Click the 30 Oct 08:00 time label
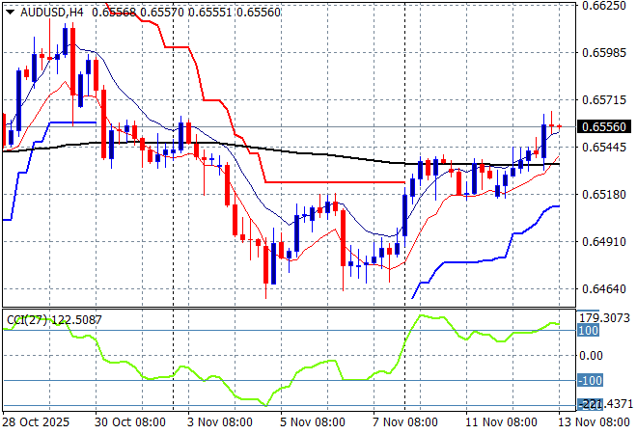The height and width of the screenshot is (434, 637). point(130,422)
